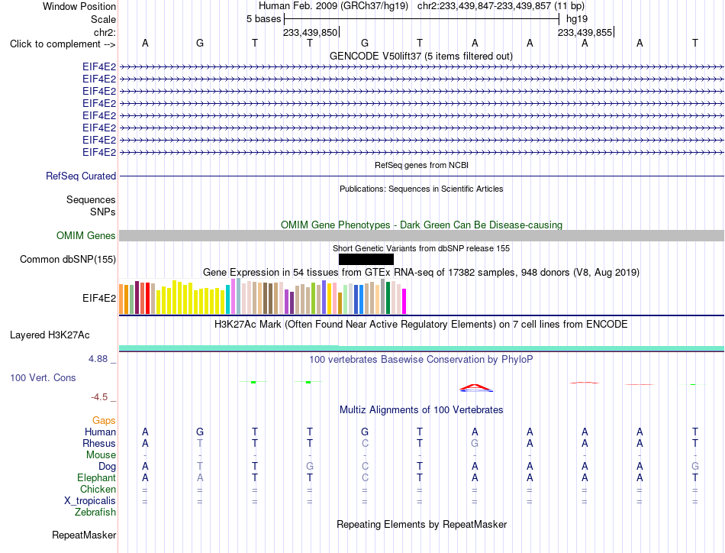
Task: Click the X_tropicalis species label
Action: tap(90, 501)
